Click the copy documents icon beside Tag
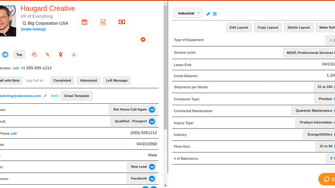Image resolution: width=335 pixels, height=188 pixels. point(34,55)
